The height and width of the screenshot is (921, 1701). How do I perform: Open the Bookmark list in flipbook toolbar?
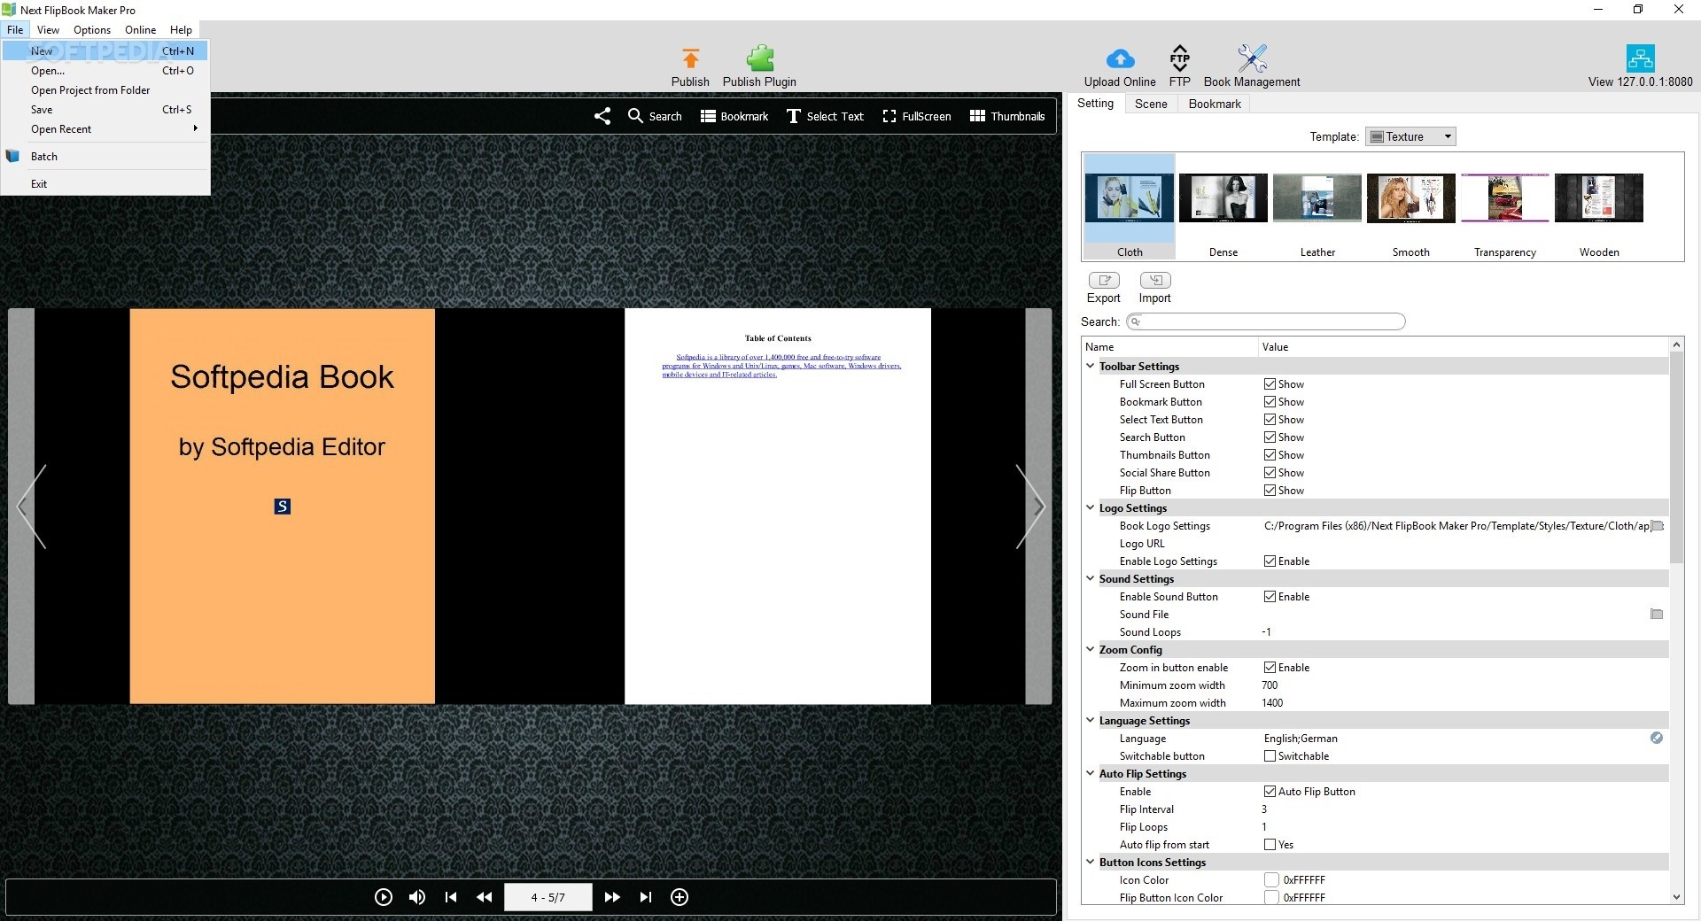pyautogui.click(x=734, y=116)
